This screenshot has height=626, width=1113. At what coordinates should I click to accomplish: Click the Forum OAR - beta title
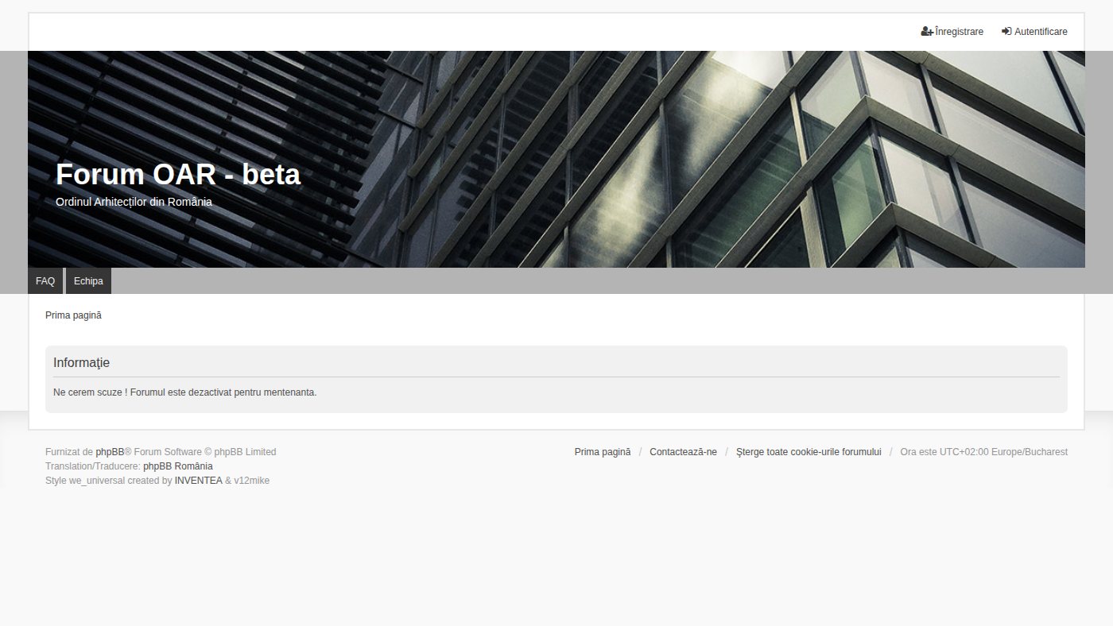tap(178, 175)
